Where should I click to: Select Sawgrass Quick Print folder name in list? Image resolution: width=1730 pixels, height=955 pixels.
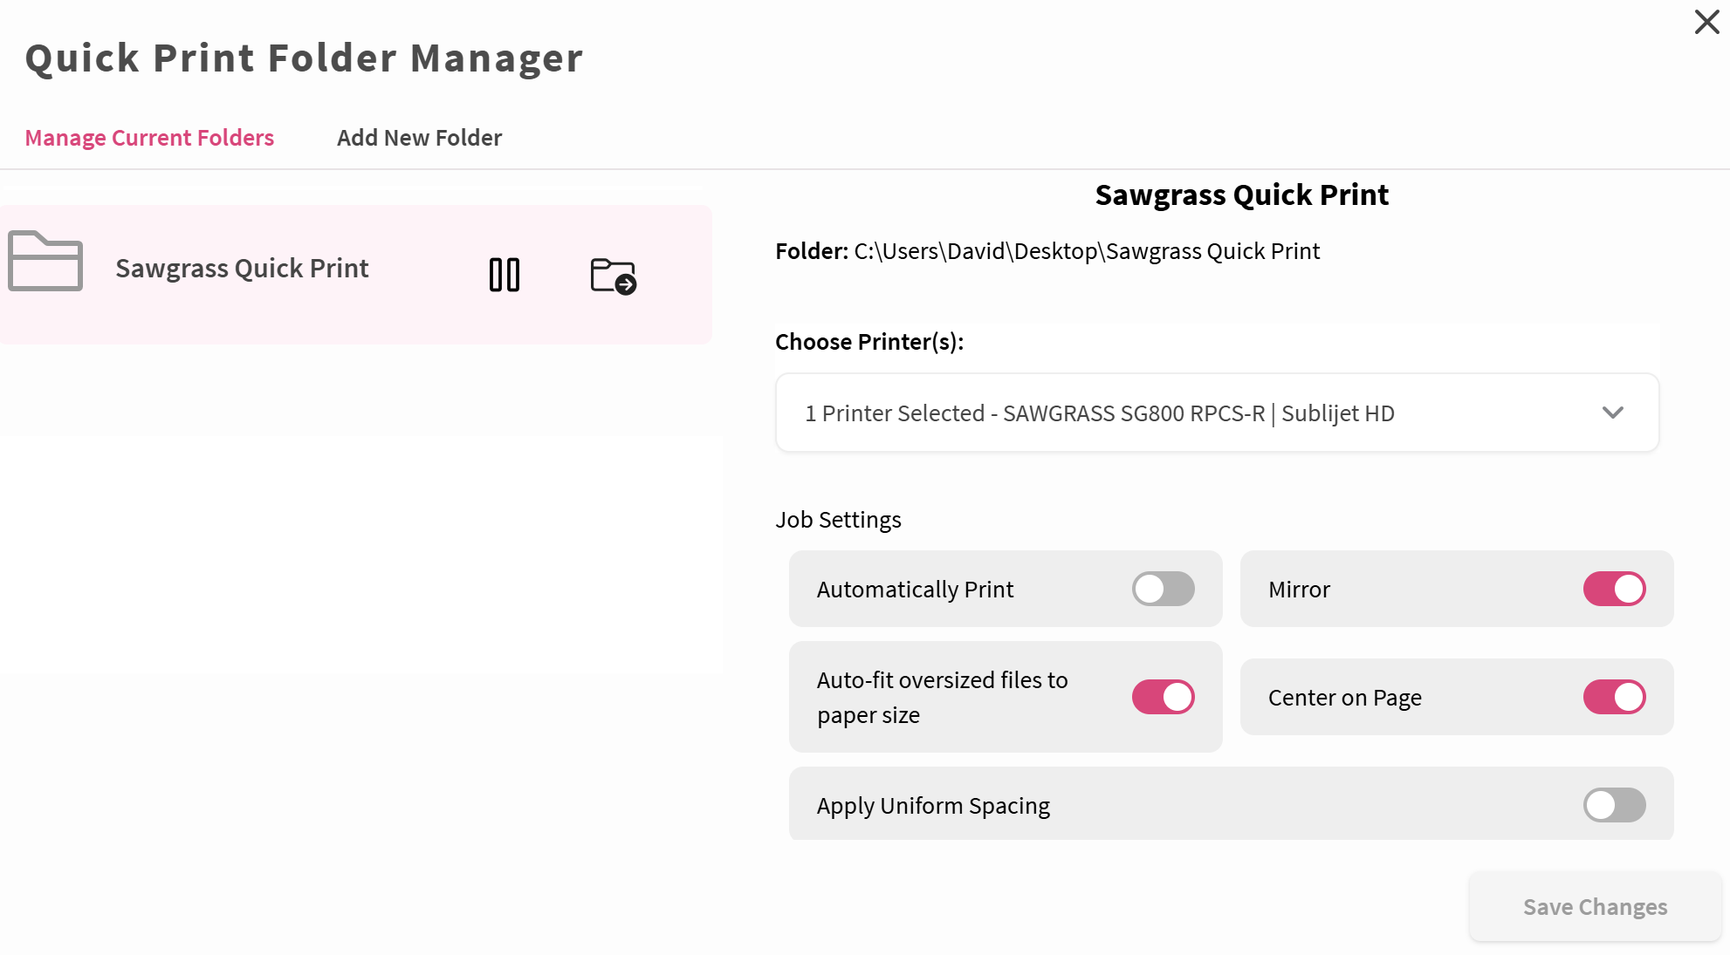[x=242, y=269]
